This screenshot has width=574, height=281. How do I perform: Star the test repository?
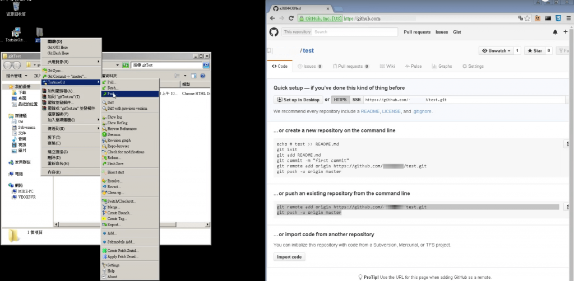coord(534,51)
